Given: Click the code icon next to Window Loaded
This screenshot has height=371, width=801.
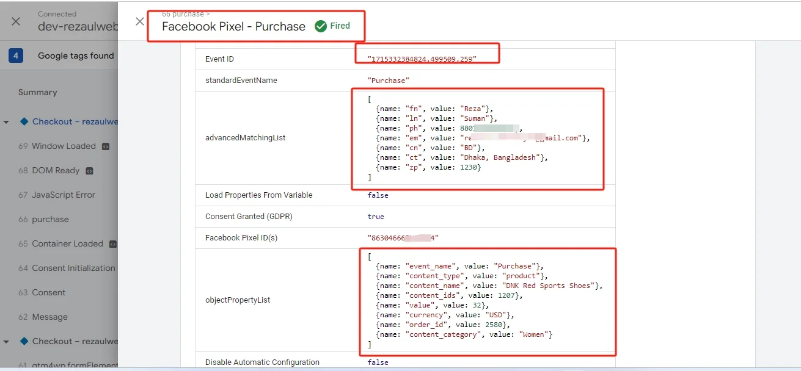Looking at the screenshot, I should (x=106, y=146).
